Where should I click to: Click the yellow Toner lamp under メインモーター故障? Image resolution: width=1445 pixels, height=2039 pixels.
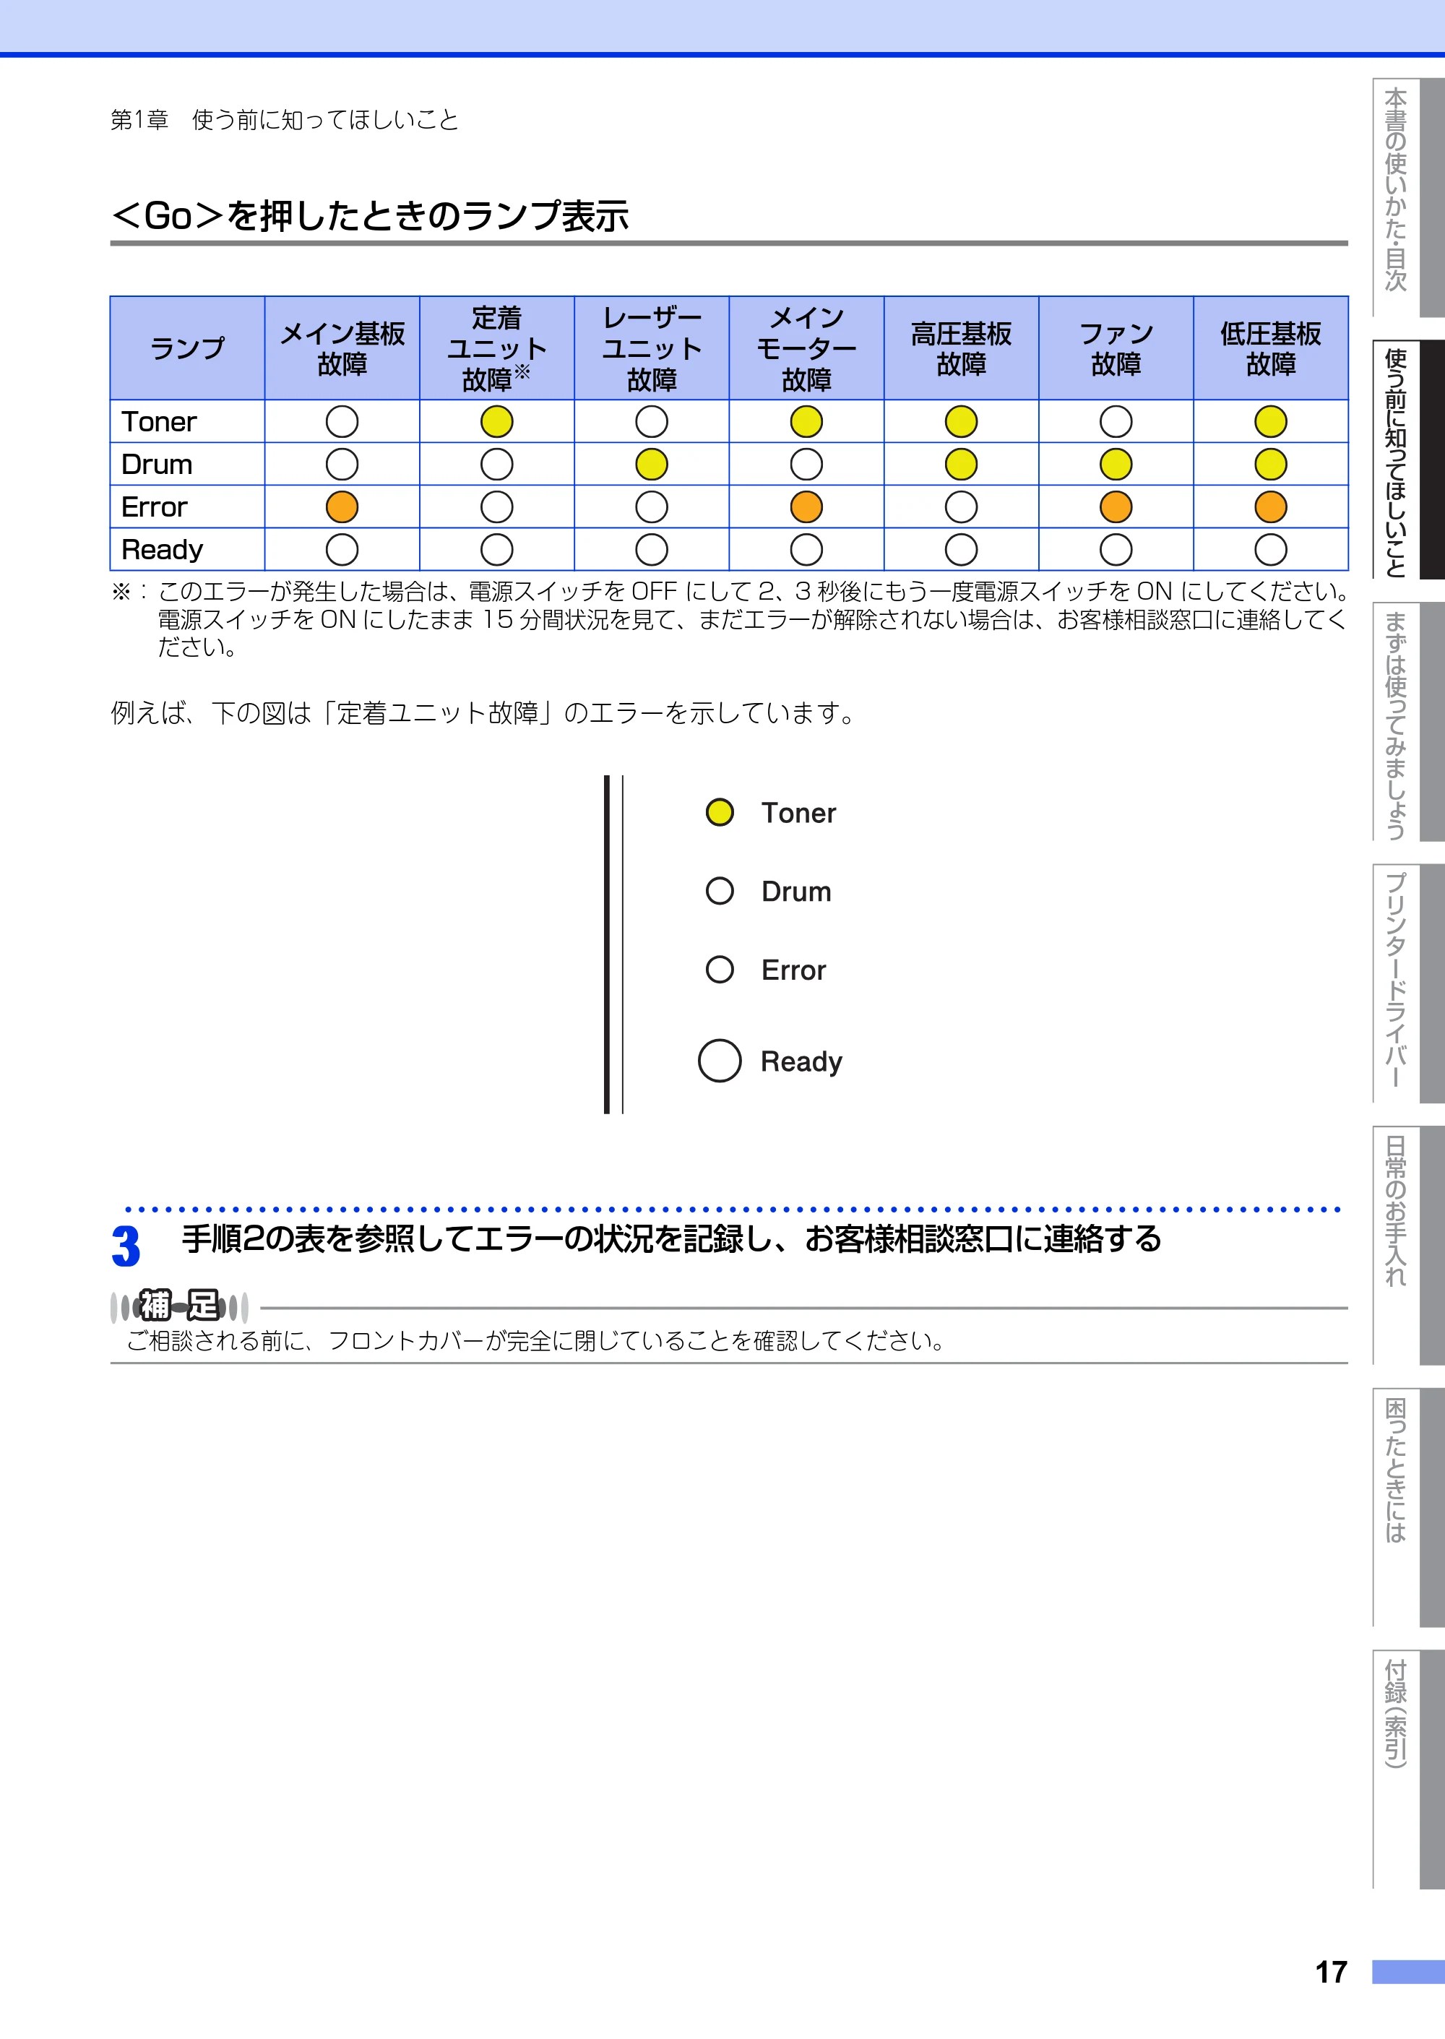pyautogui.click(x=806, y=422)
